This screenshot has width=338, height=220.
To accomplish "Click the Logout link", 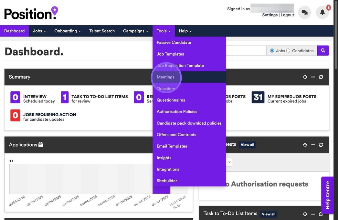I will 287,15.
